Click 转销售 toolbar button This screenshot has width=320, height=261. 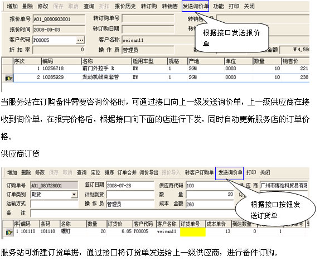pos(170,6)
